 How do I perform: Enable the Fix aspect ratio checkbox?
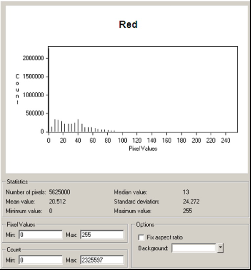click(141, 237)
